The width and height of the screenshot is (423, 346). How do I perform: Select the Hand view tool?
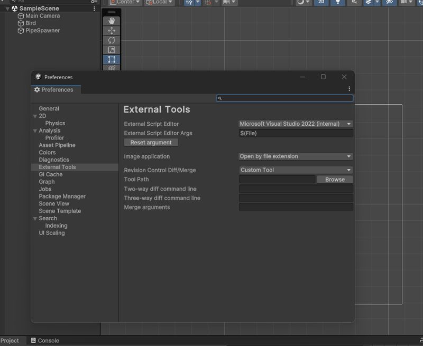[x=112, y=21]
